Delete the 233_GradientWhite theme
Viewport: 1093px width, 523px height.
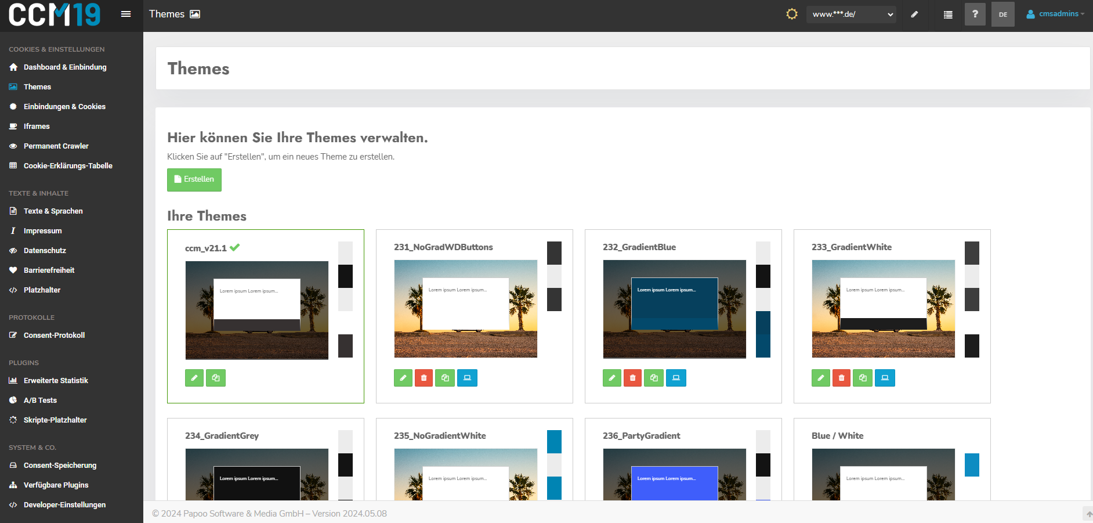[x=841, y=378]
